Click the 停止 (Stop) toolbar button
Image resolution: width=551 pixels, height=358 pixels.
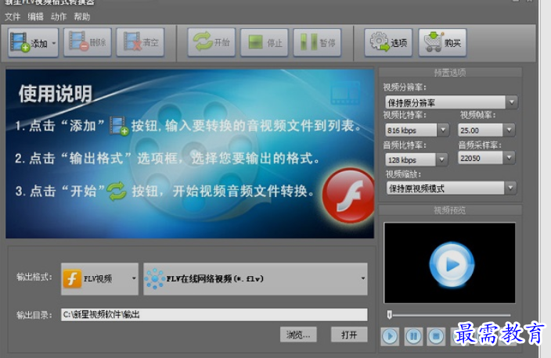[265, 43]
